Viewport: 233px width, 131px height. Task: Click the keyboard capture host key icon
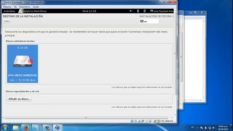pyautogui.click(x=158, y=121)
